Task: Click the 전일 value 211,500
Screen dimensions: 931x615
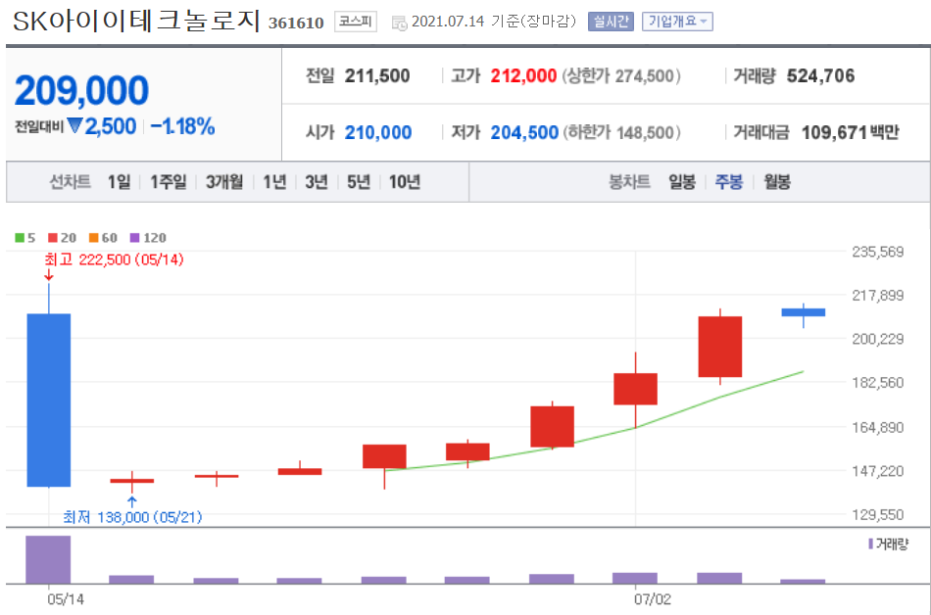Action: 377,76
